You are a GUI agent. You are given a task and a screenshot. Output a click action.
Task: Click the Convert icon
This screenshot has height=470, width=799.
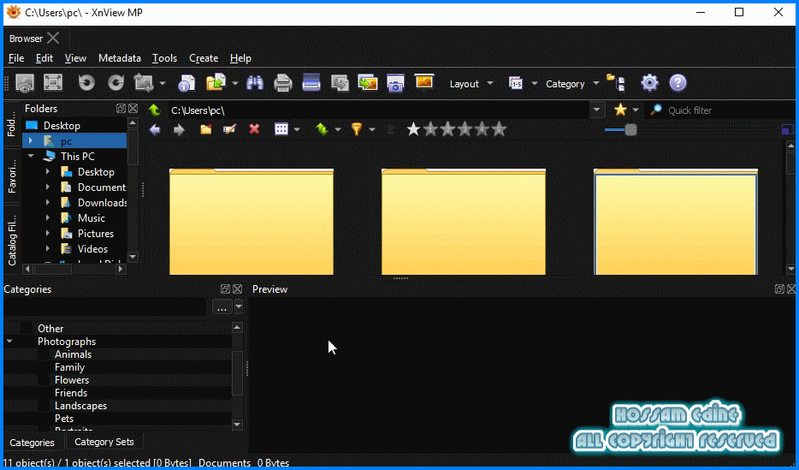[x=340, y=82]
